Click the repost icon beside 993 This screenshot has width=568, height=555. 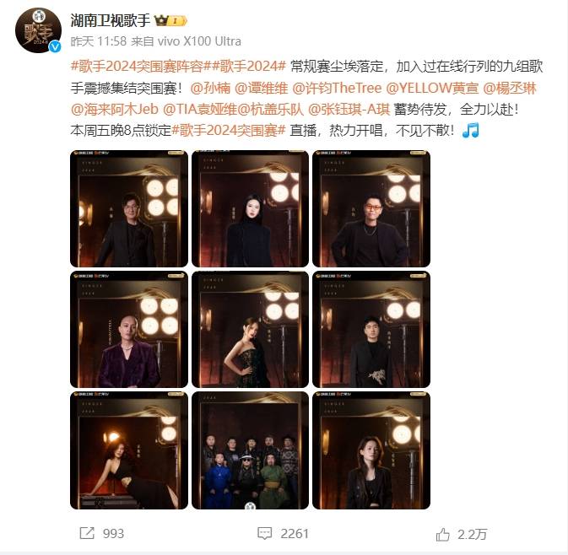[x=87, y=533]
